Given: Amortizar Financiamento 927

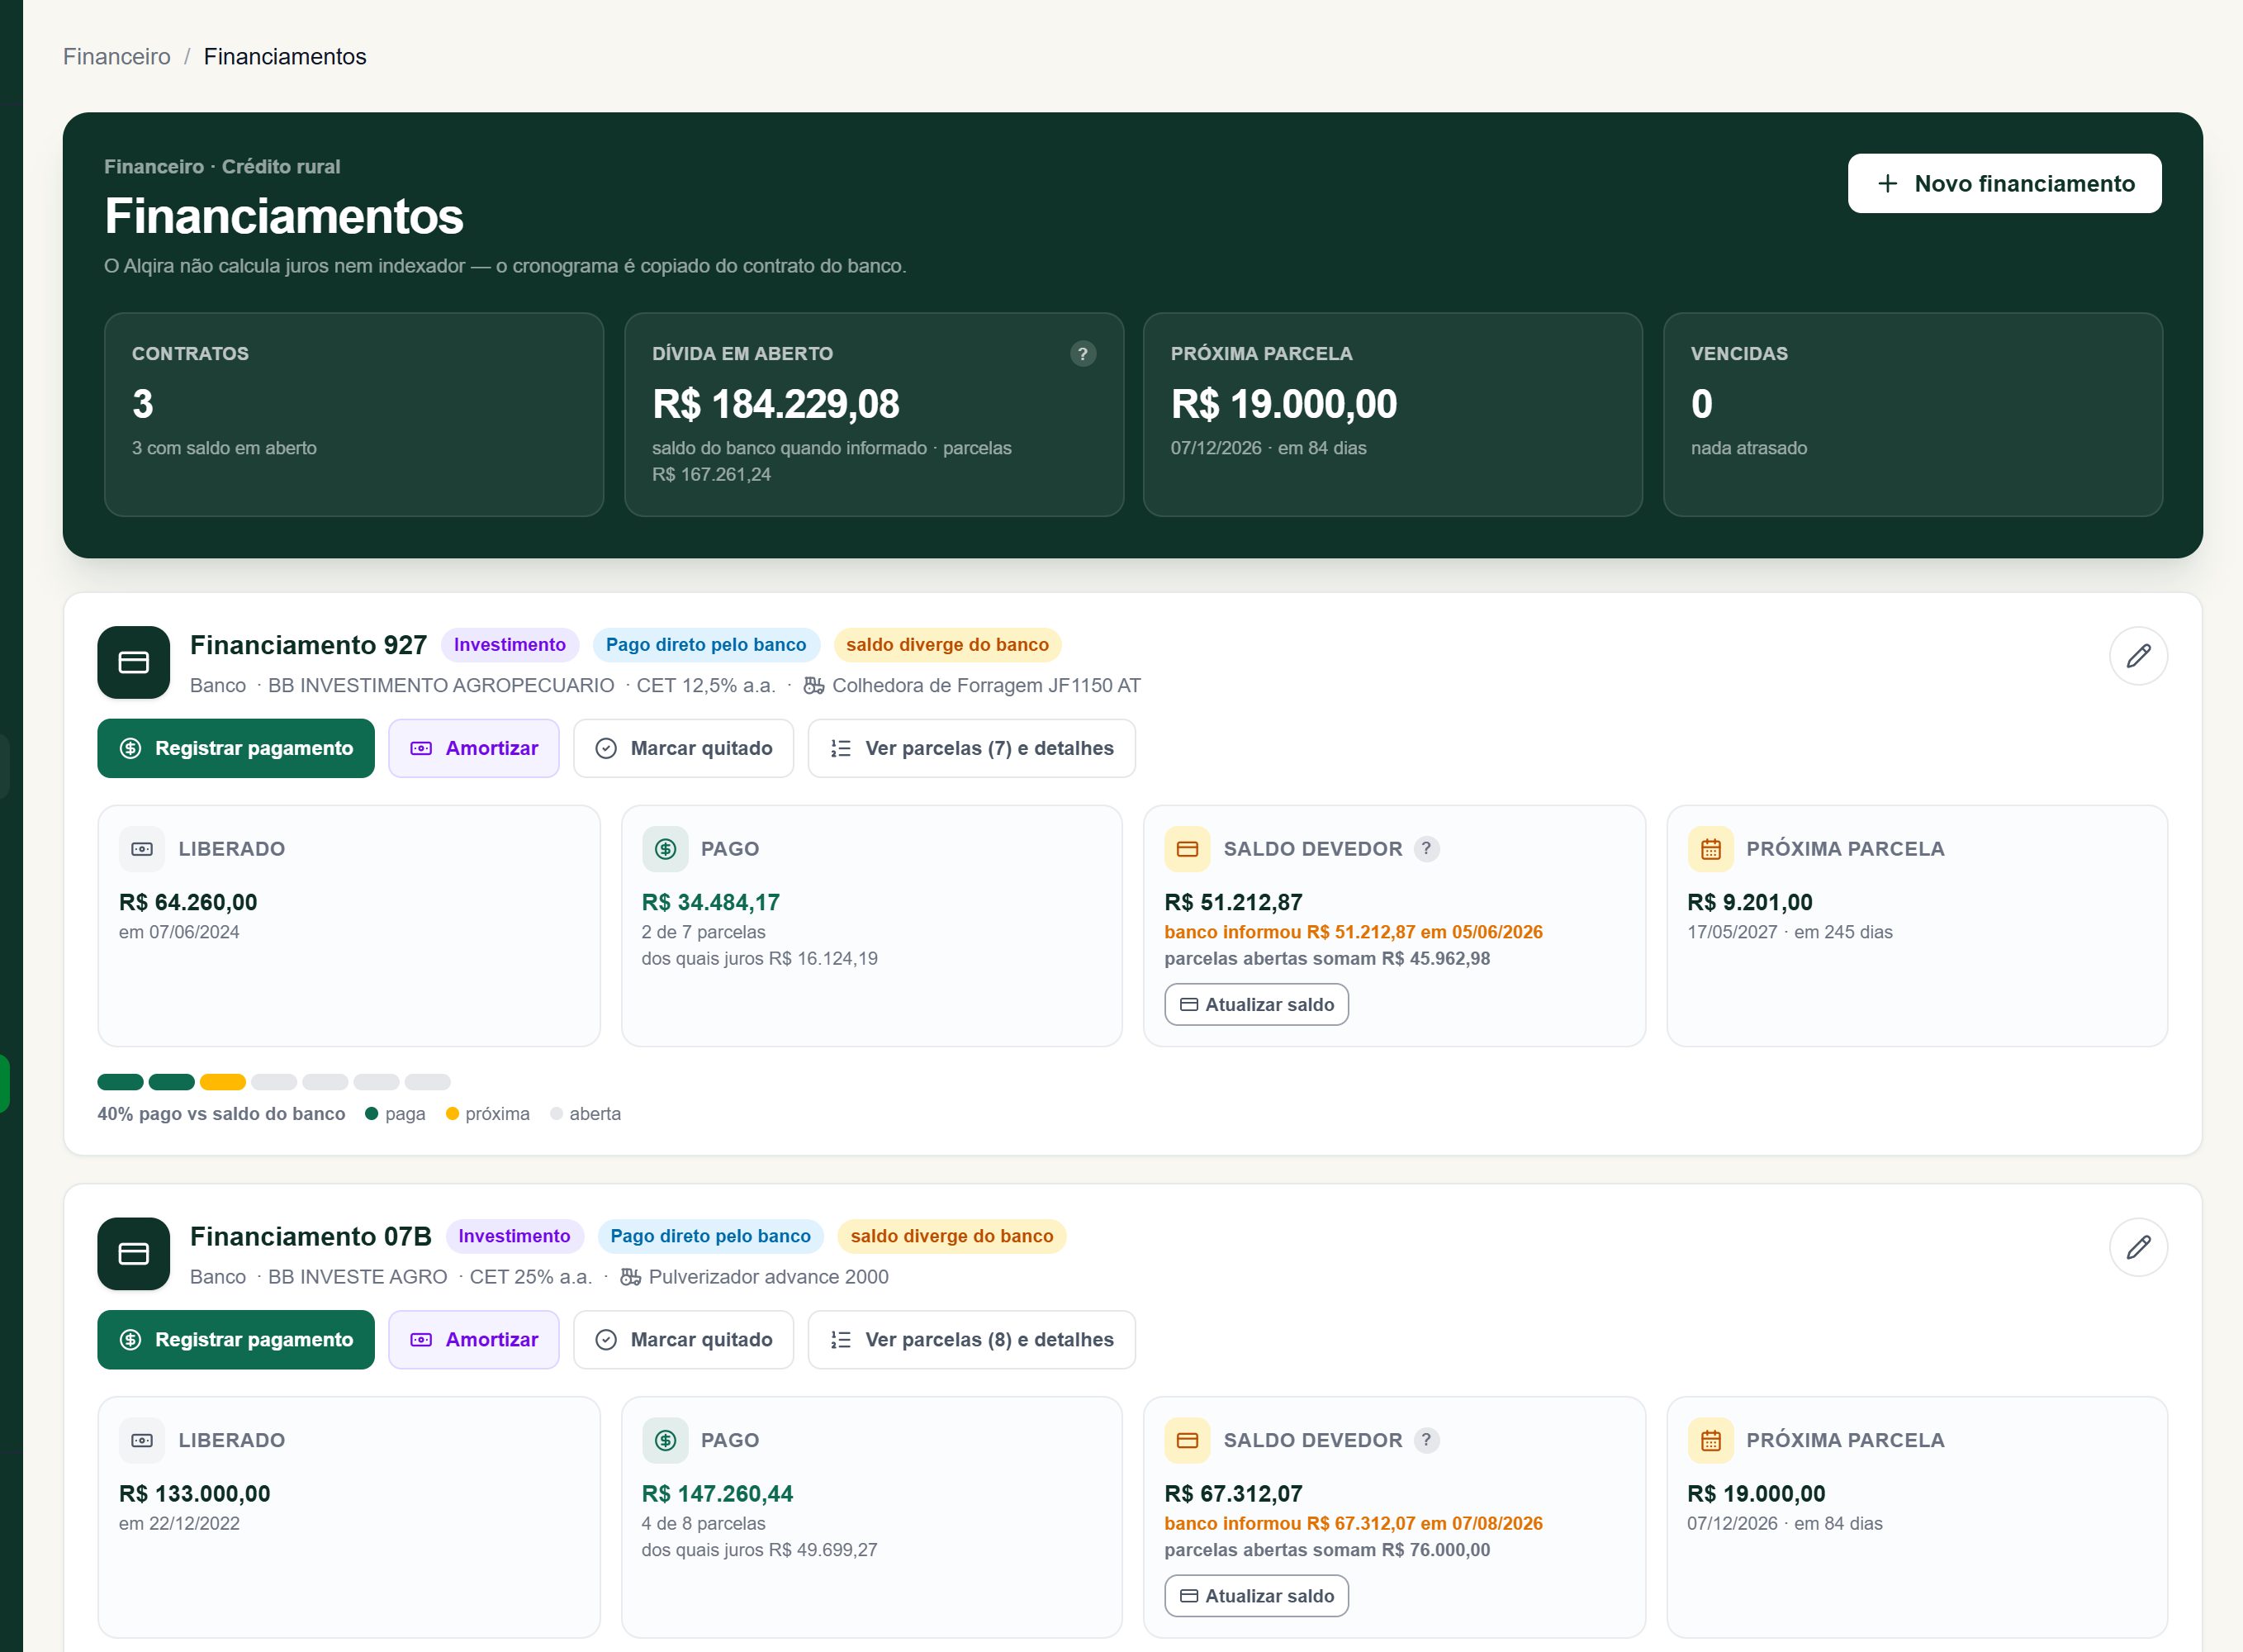Looking at the screenshot, I should (474, 748).
